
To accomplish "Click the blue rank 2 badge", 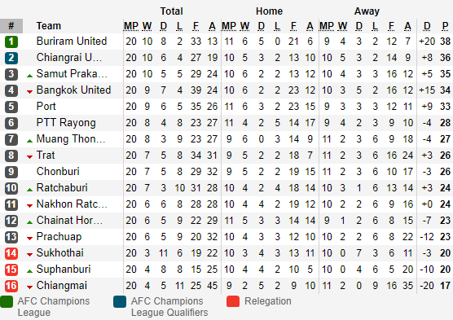I will [11, 58].
